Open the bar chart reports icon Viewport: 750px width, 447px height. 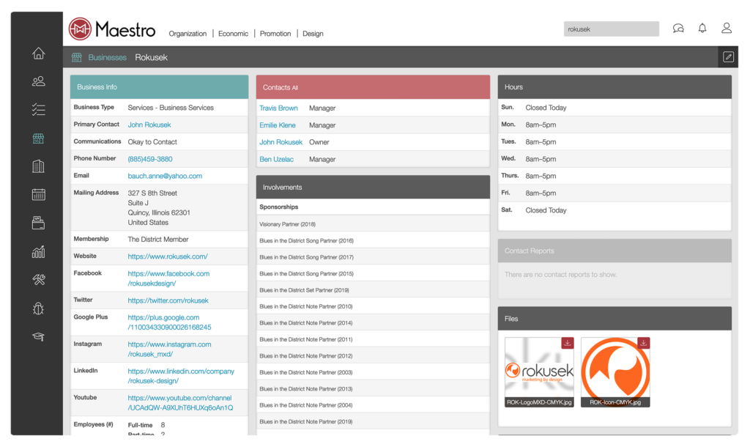coord(38,251)
